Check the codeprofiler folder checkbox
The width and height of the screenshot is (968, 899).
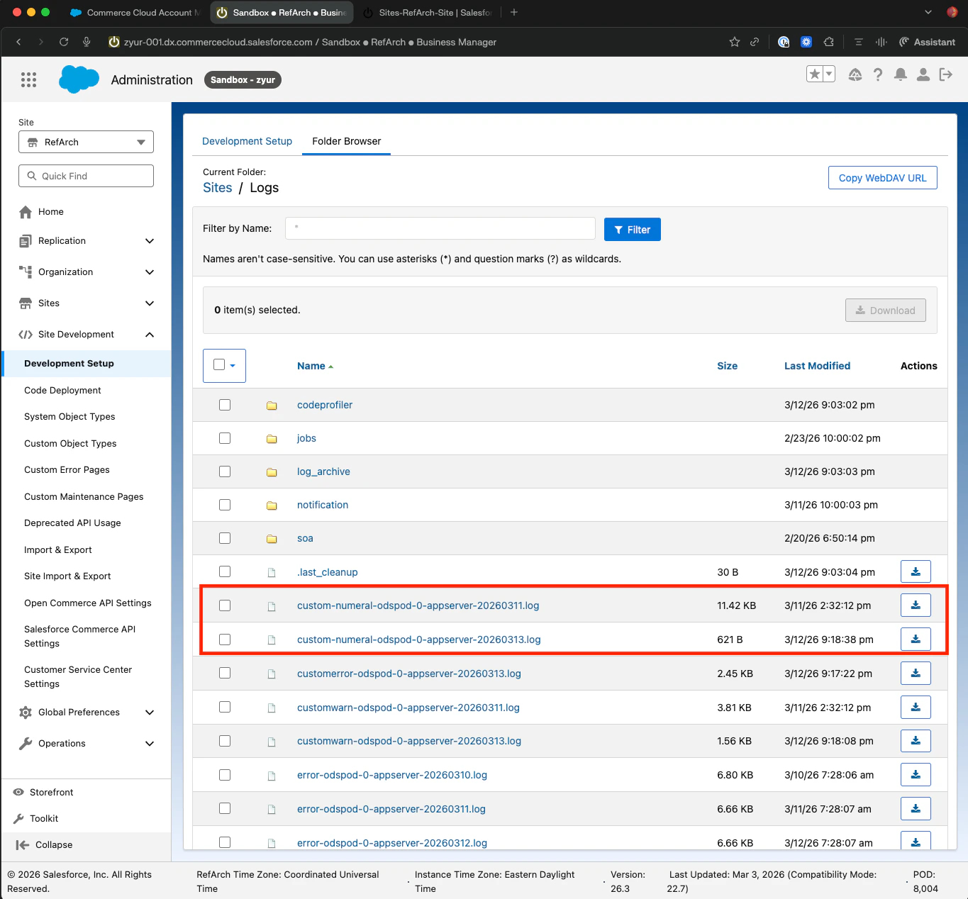click(x=225, y=405)
